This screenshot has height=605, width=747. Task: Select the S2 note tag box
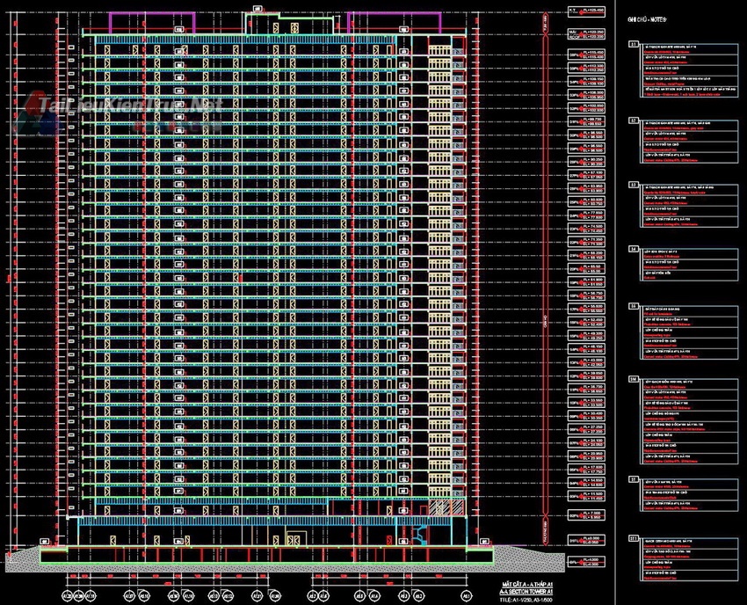(x=634, y=118)
